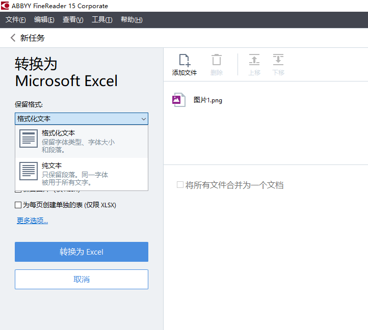Click the 转换为 Excel button
The width and height of the screenshot is (368, 330).
pos(82,252)
